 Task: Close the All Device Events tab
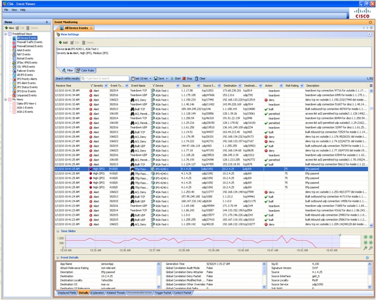(91, 28)
